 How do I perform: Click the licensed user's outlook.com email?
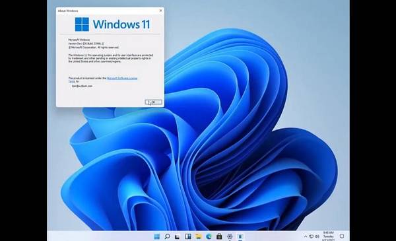[82, 86]
